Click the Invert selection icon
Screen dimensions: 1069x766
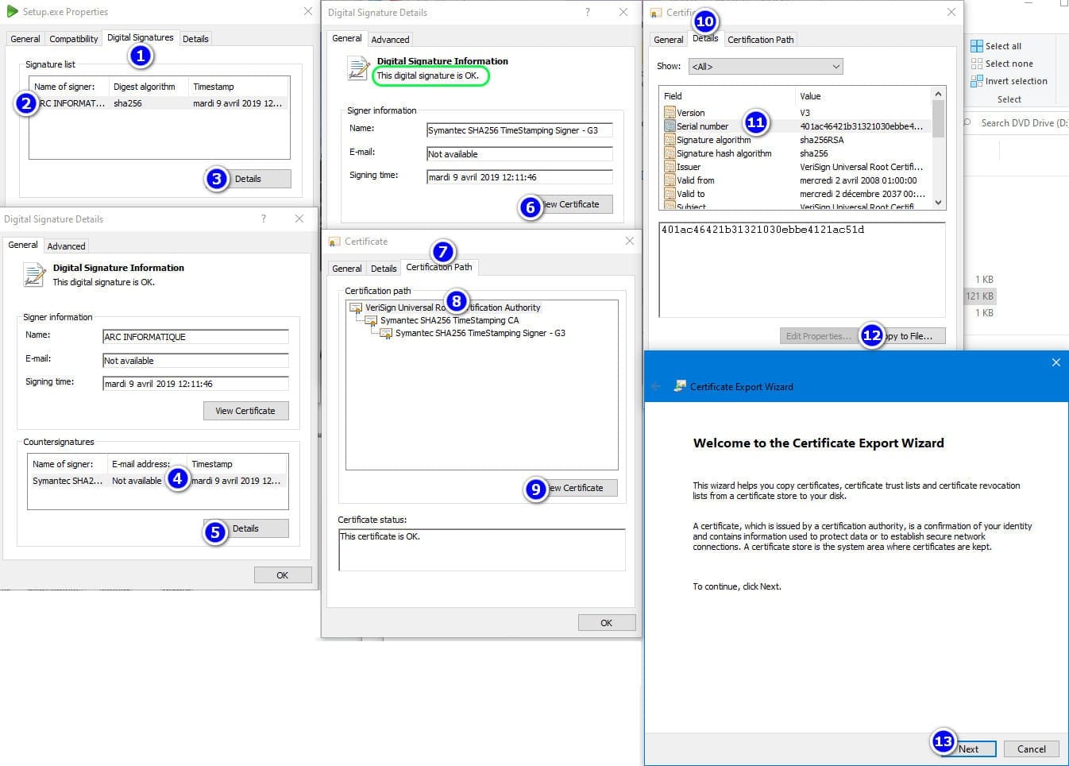click(x=976, y=81)
